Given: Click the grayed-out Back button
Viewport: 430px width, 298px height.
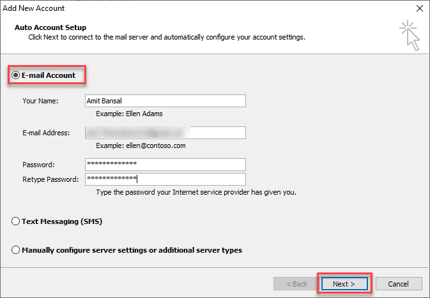Looking at the screenshot, I should pos(296,284).
